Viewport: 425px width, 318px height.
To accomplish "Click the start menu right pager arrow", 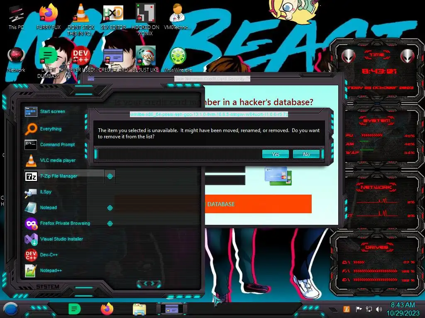I will (154, 284).
